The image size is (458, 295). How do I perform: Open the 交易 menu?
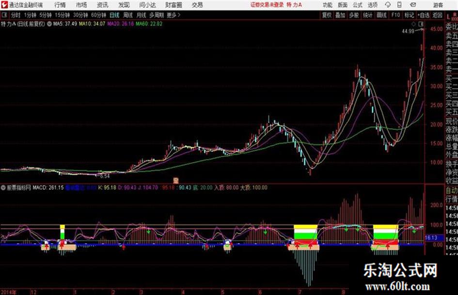(x=197, y=5)
